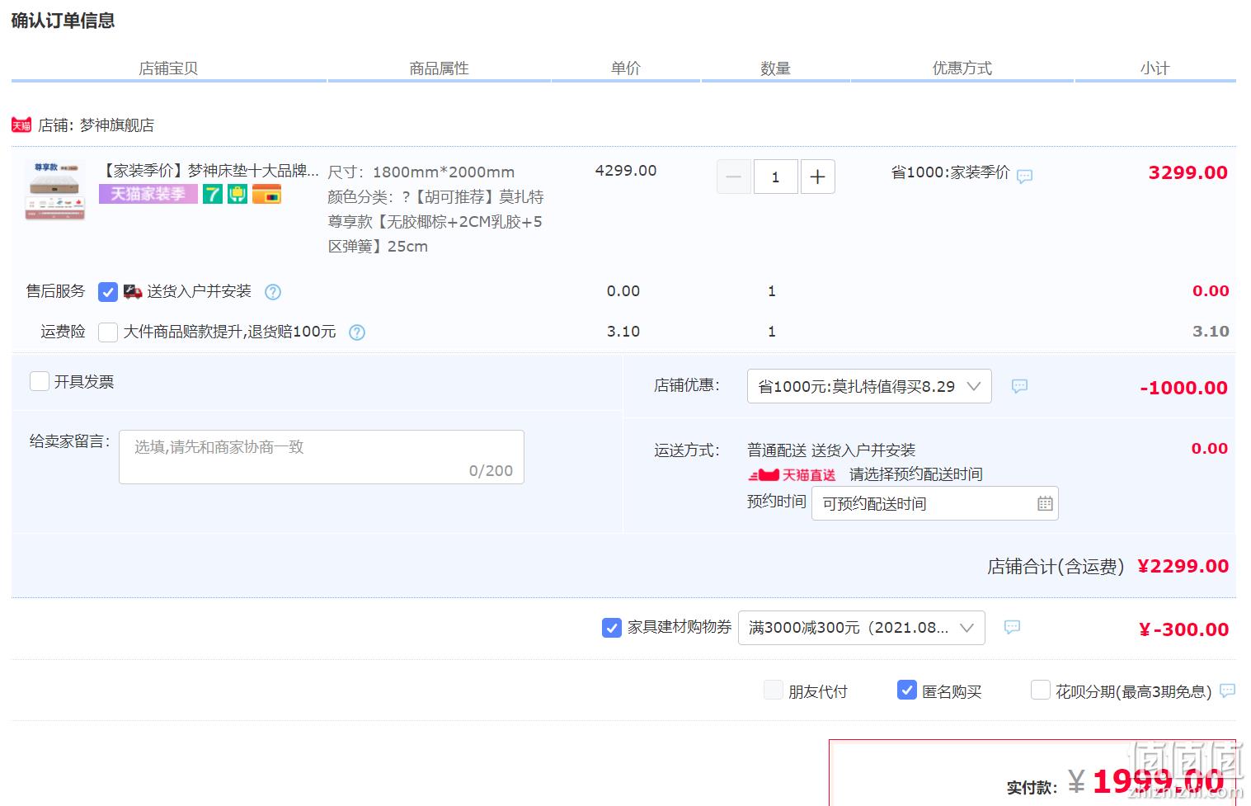The width and height of the screenshot is (1251, 806).
Task: Check the 朋友代付 checkbox
Action: point(774,691)
